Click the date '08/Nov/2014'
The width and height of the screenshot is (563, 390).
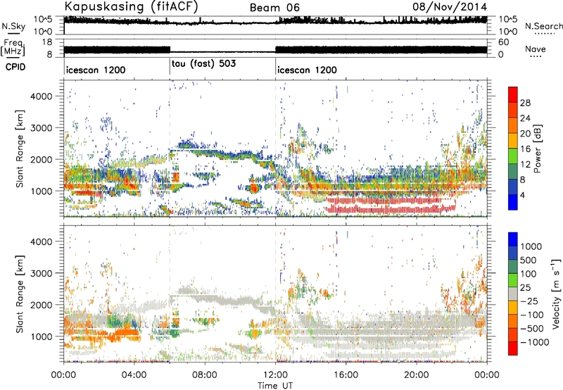point(450,6)
